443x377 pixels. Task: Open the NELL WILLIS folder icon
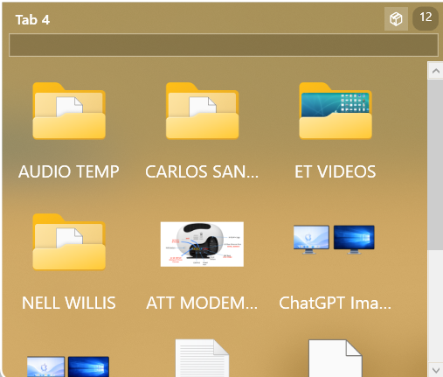click(x=69, y=242)
